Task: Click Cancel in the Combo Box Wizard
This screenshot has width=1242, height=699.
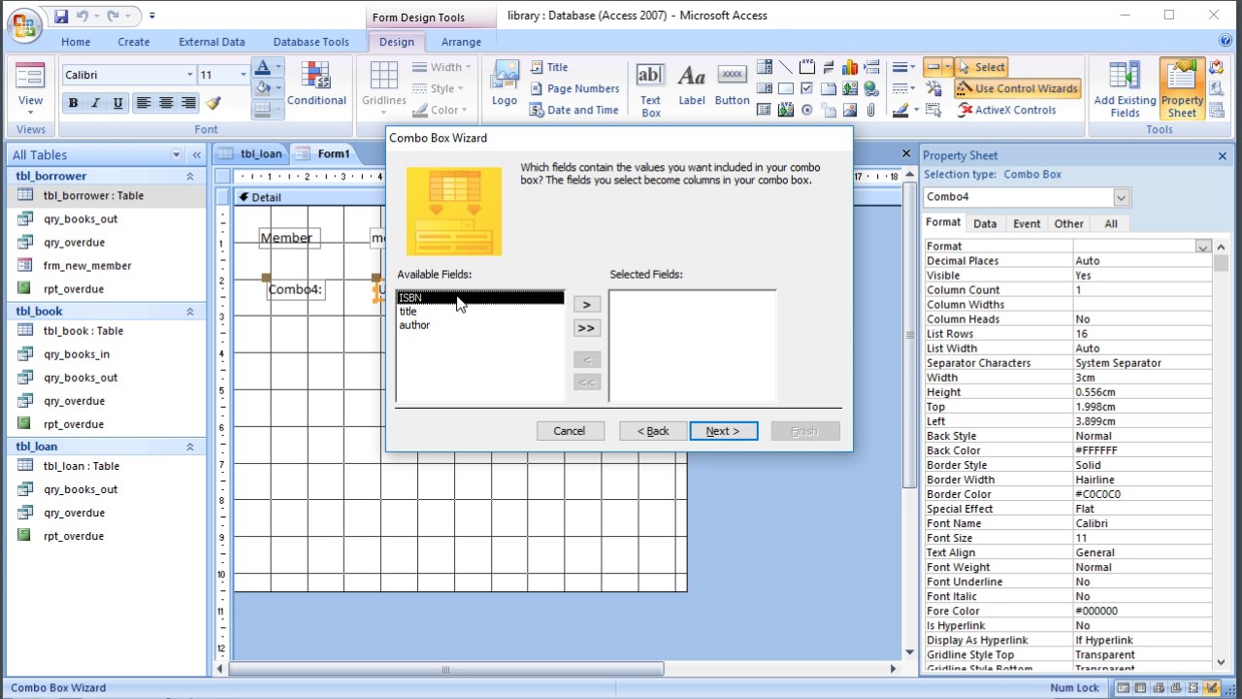Action: (x=570, y=431)
